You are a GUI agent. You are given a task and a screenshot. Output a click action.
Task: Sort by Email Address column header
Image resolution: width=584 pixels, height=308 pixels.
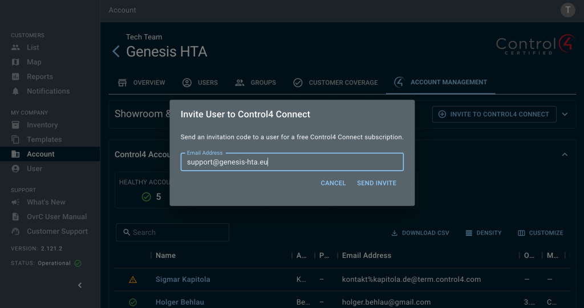pyautogui.click(x=367, y=256)
